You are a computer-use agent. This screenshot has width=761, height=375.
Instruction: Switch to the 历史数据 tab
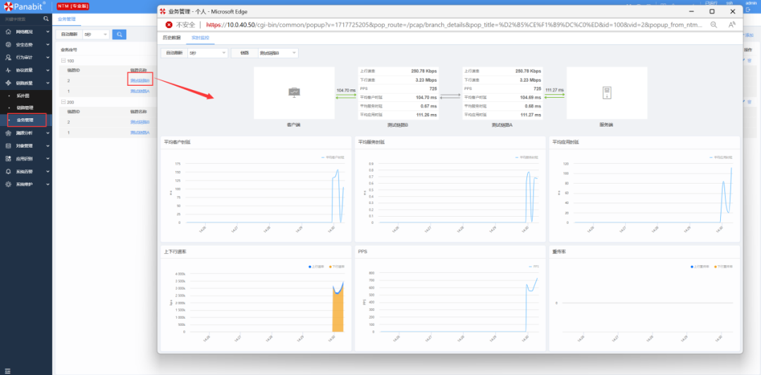coord(171,37)
